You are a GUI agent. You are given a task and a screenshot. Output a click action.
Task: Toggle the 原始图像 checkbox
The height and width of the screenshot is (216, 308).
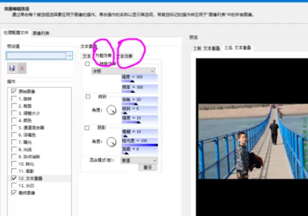14,91
